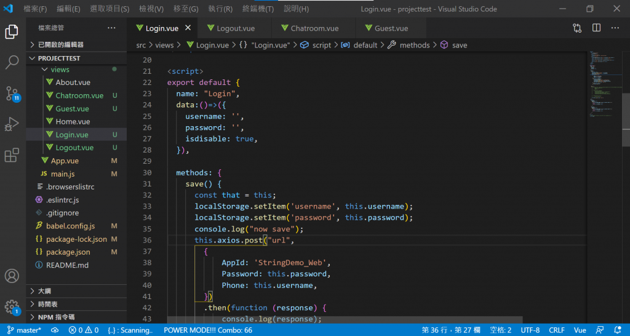Open the Search view icon
The image size is (630, 336).
12,62
